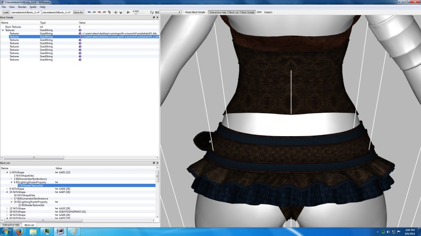
Task: Close the Block List panel
Action: coord(157,163)
